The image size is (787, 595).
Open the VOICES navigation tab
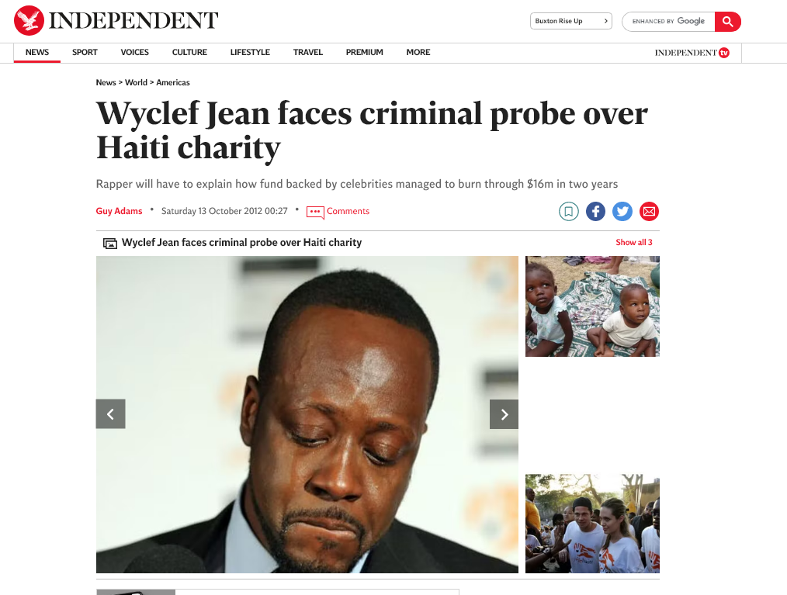tap(134, 52)
